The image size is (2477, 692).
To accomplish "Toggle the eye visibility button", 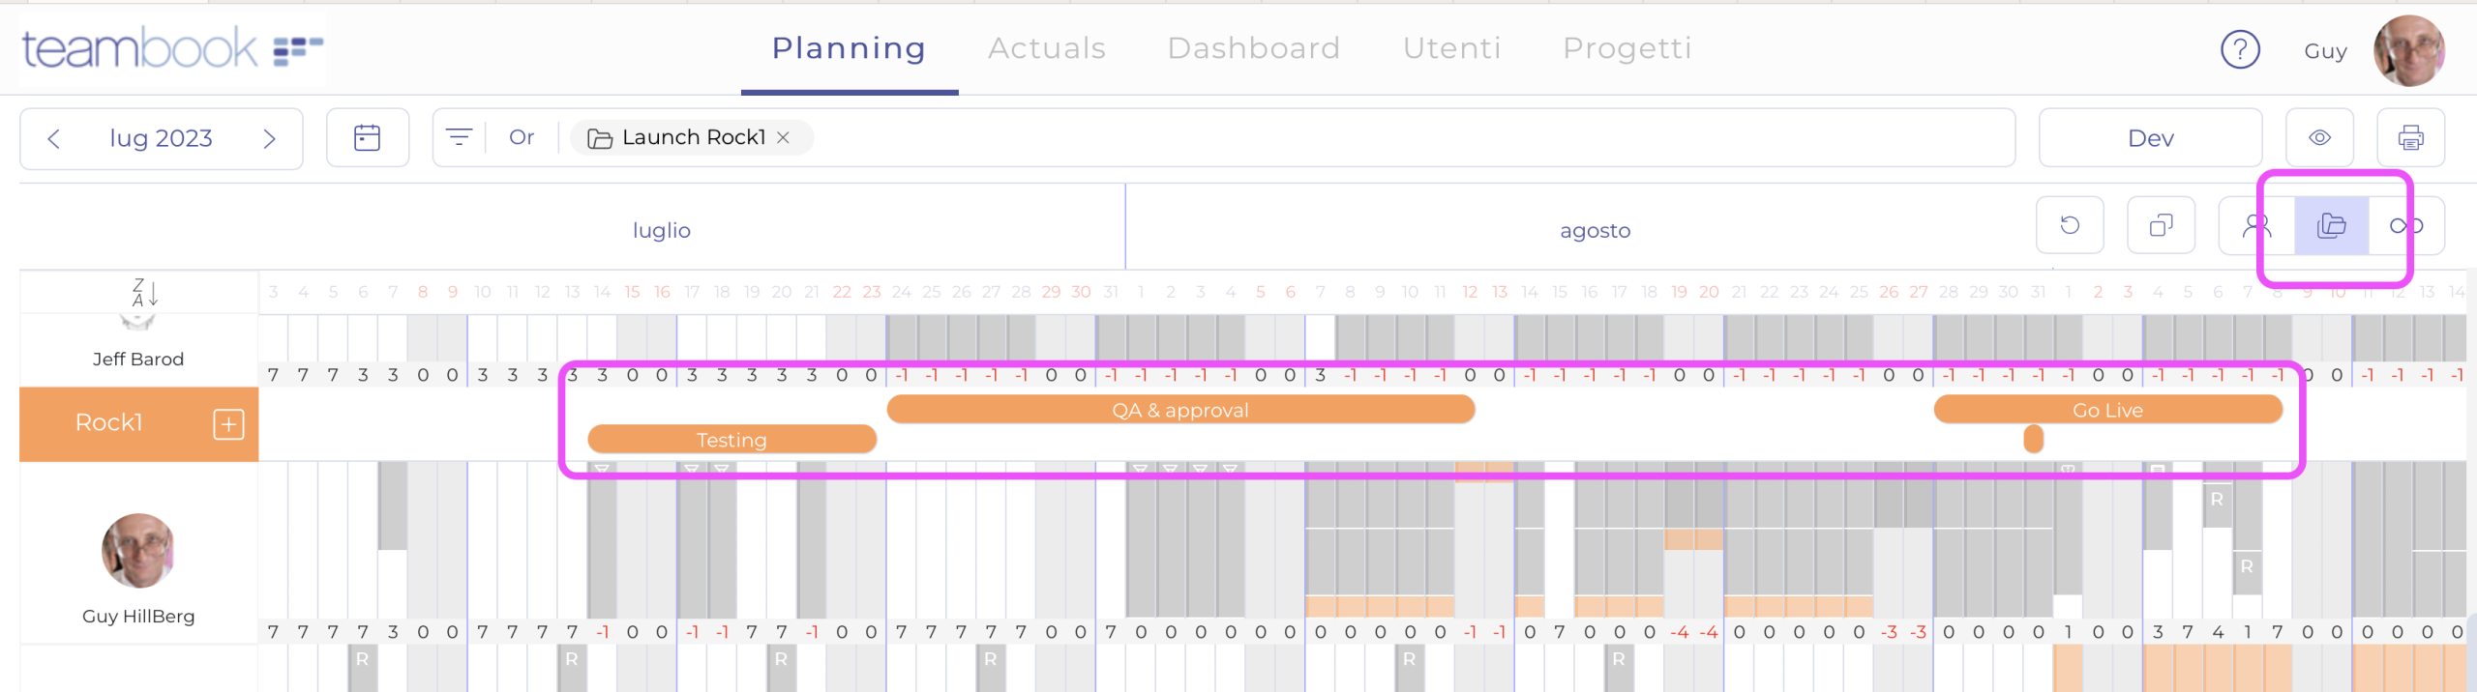I will click(x=2319, y=138).
